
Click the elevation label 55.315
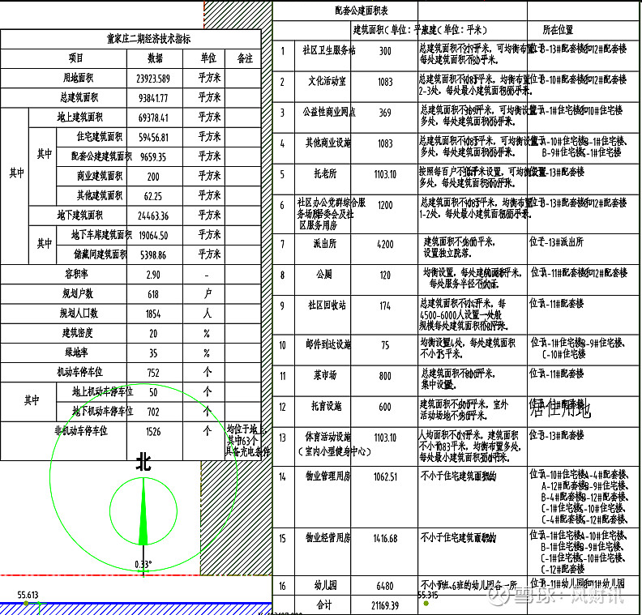(x=428, y=595)
